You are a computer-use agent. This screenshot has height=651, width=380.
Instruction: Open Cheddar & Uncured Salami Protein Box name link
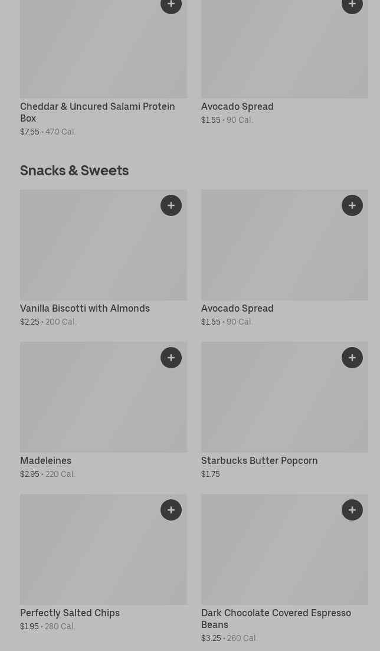pos(97,112)
